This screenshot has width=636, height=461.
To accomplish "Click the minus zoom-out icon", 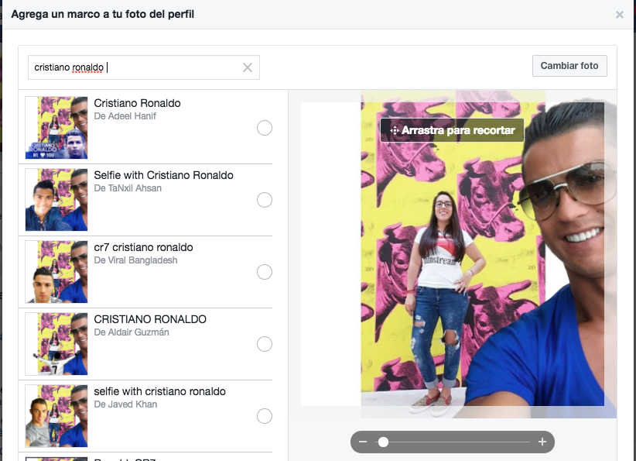I will tap(363, 442).
